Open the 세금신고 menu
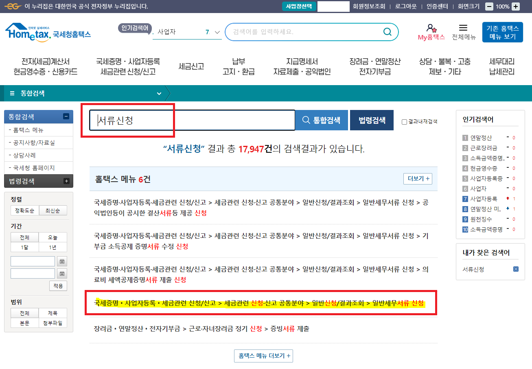Screen dimensions: 532x369 click(x=191, y=66)
